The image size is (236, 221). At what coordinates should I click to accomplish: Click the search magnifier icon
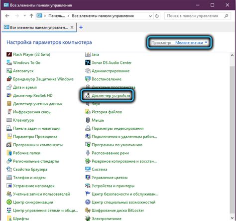(x=226, y=16)
